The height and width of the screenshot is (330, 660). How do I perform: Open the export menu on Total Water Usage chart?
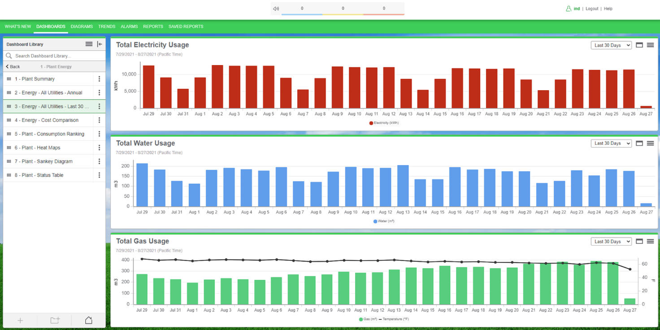click(x=651, y=143)
